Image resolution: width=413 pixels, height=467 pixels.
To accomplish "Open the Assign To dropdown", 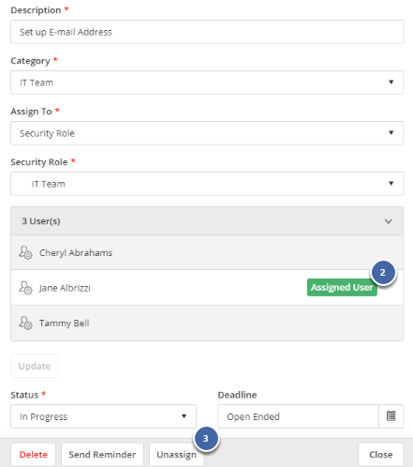I will 207,133.
